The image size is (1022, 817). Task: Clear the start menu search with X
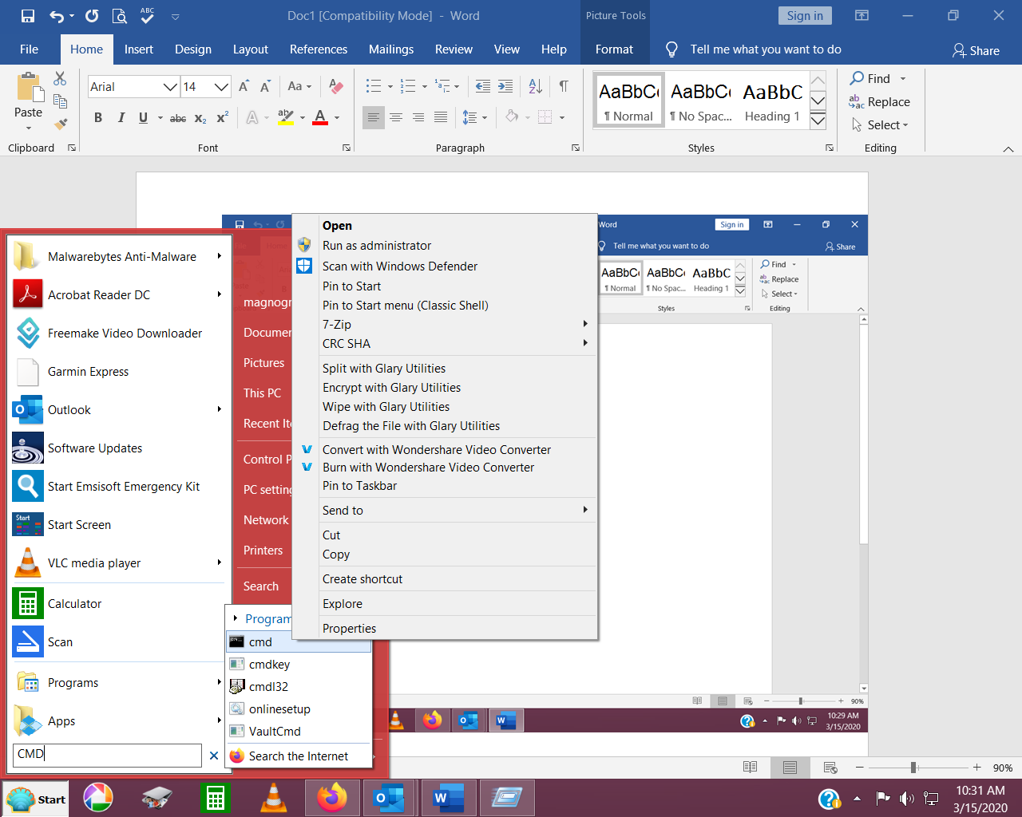pos(213,755)
